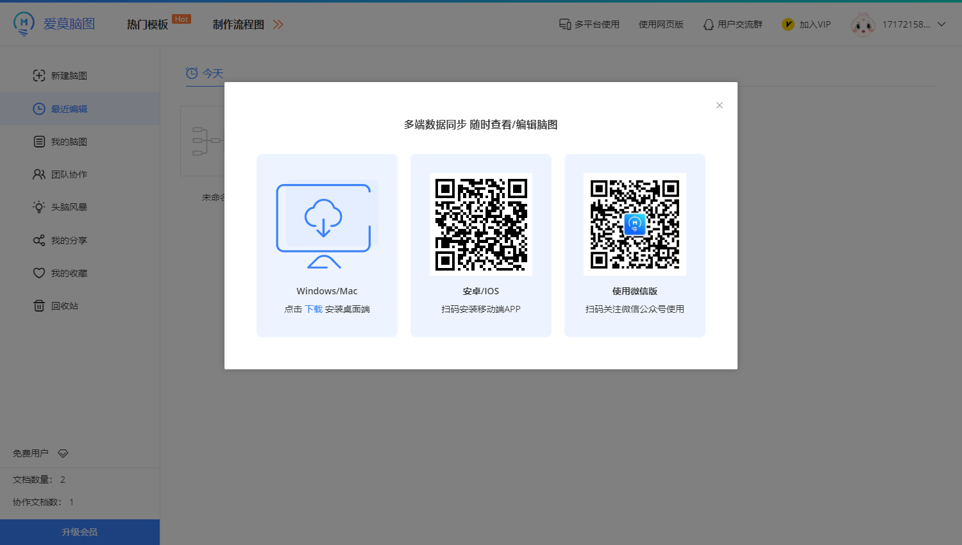Screen dimensions: 962x545
Task: Click 加入VIP button
Action: coord(807,24)
